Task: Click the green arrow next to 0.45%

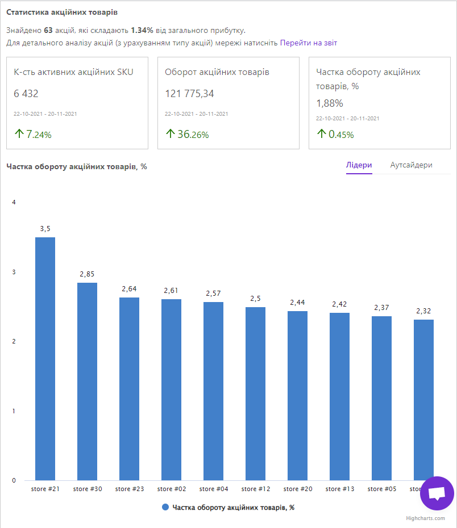Action: [322, 134]
